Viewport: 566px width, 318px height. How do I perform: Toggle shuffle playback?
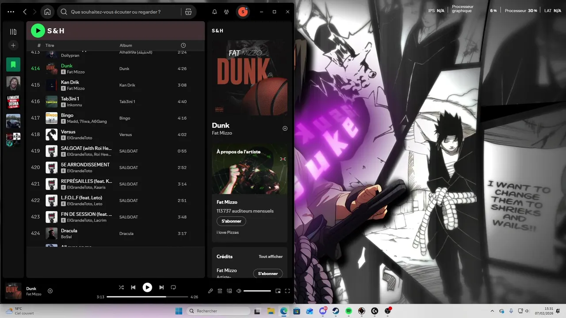pyautogui.click(x=121, y=287)
